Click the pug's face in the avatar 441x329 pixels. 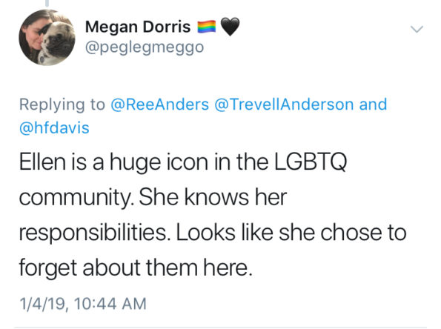(x=56, y=39)
